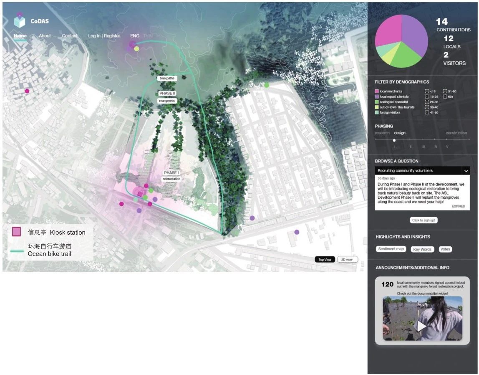The width and height of the screenshot is (479, 375).
Task: Toggle the 60+ age checkbox
Action: tap(445, 96)
